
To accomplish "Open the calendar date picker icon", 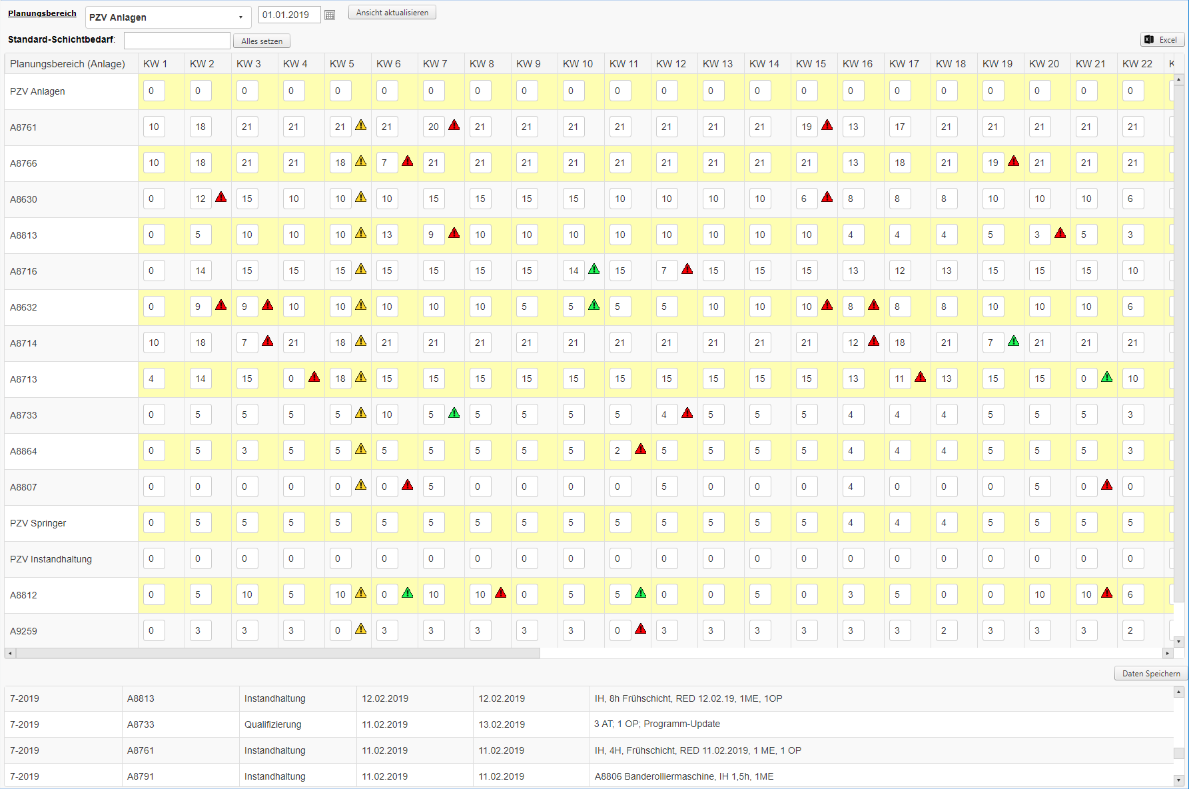I will pyautogui.click(x=330, y=15).
